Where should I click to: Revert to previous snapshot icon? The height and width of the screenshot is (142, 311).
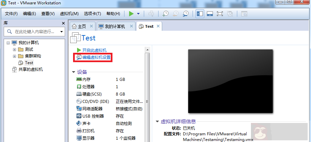[175, 14]
